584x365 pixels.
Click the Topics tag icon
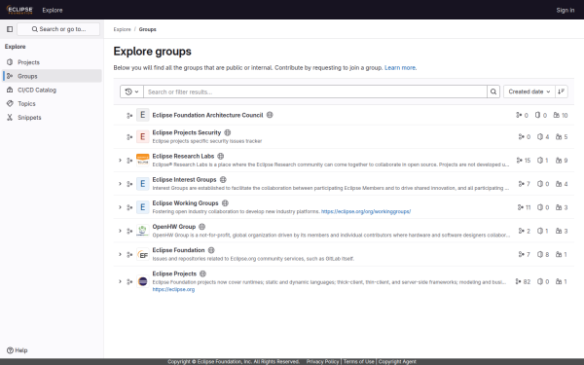10,103
